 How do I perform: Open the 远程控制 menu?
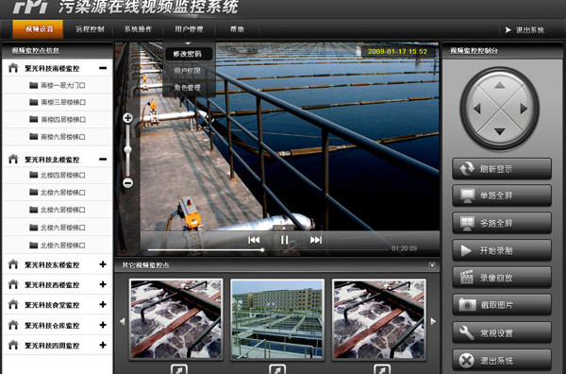[90, 29]
